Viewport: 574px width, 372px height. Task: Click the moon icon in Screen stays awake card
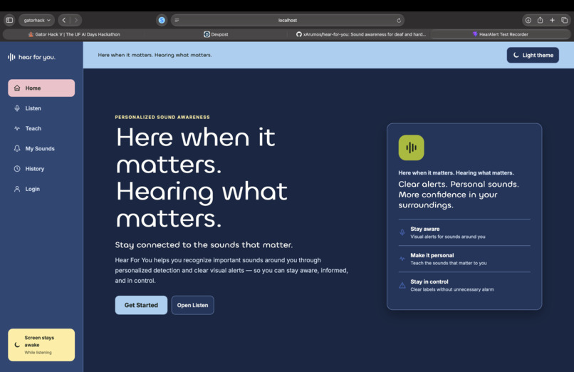tap(17, 345)
